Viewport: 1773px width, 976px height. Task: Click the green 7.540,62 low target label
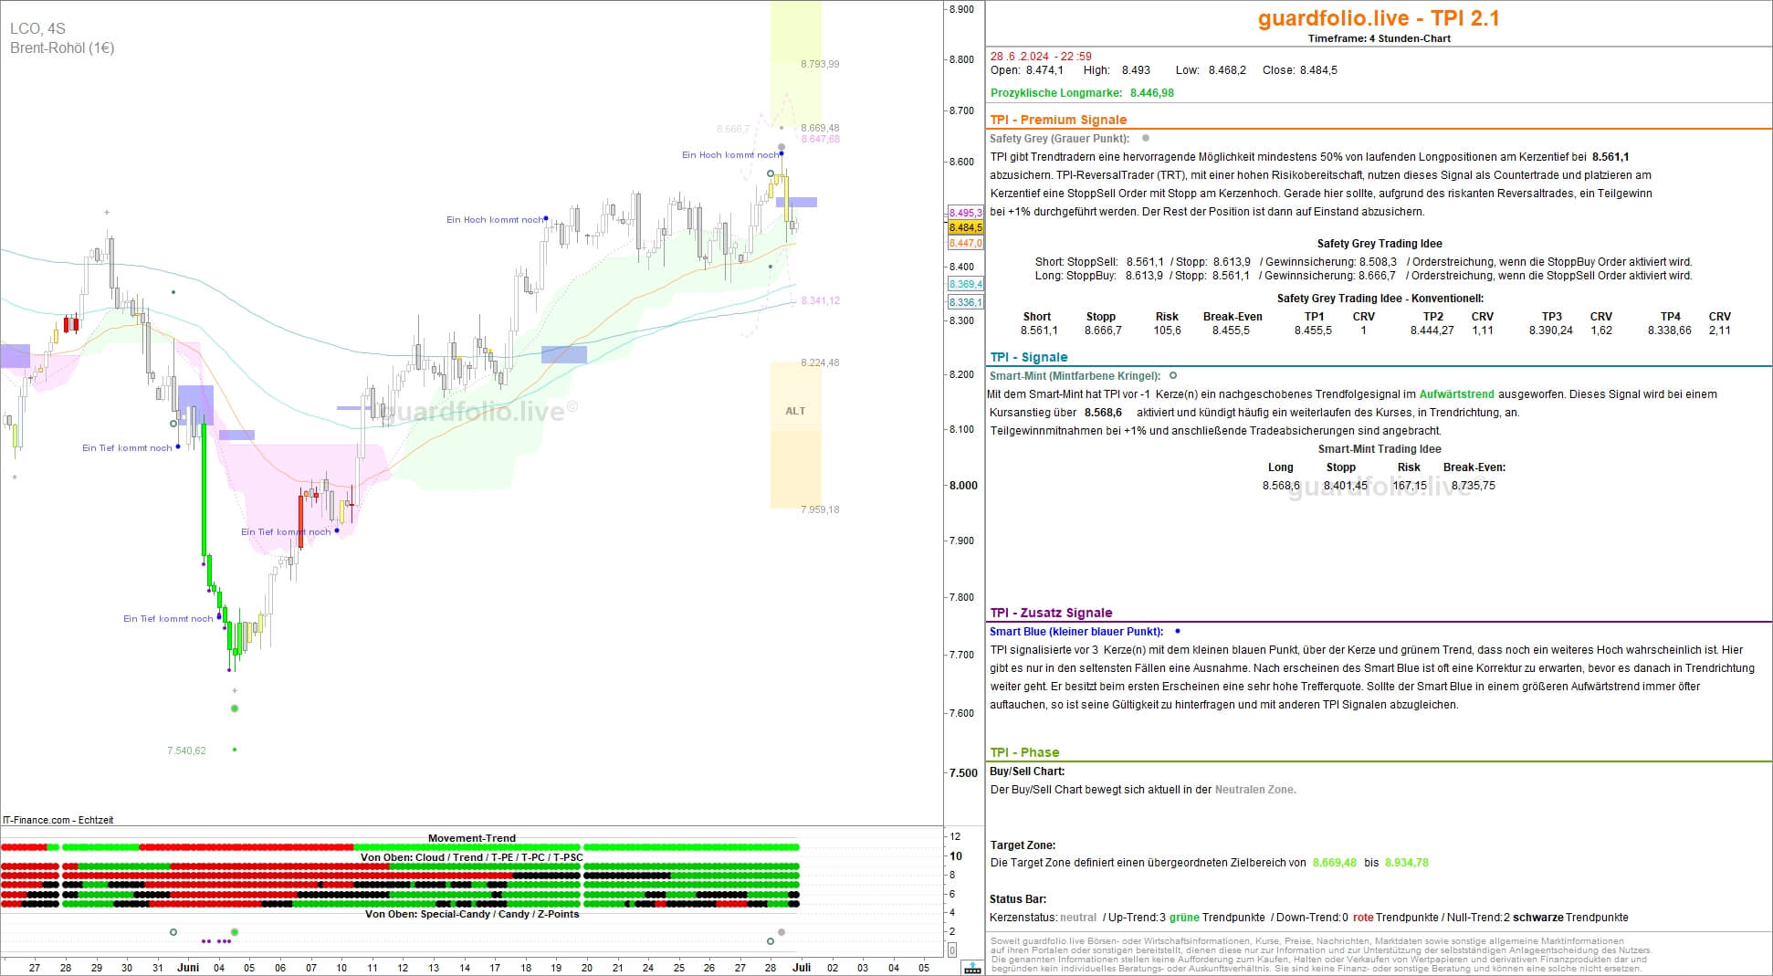point(186,750)
